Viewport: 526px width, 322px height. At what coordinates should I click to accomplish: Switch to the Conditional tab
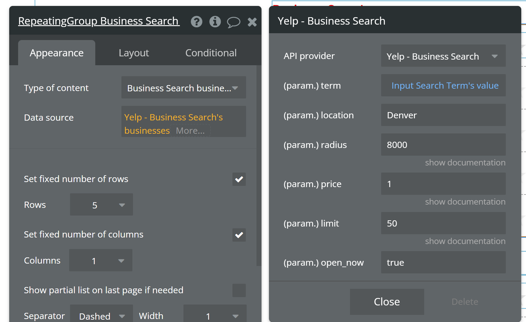click(211, 53)
